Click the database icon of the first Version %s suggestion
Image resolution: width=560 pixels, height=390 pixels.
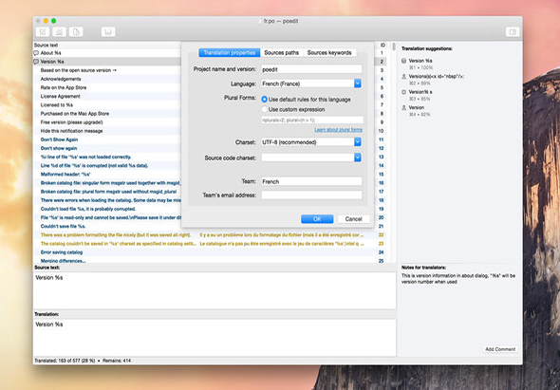pos(404,61)
